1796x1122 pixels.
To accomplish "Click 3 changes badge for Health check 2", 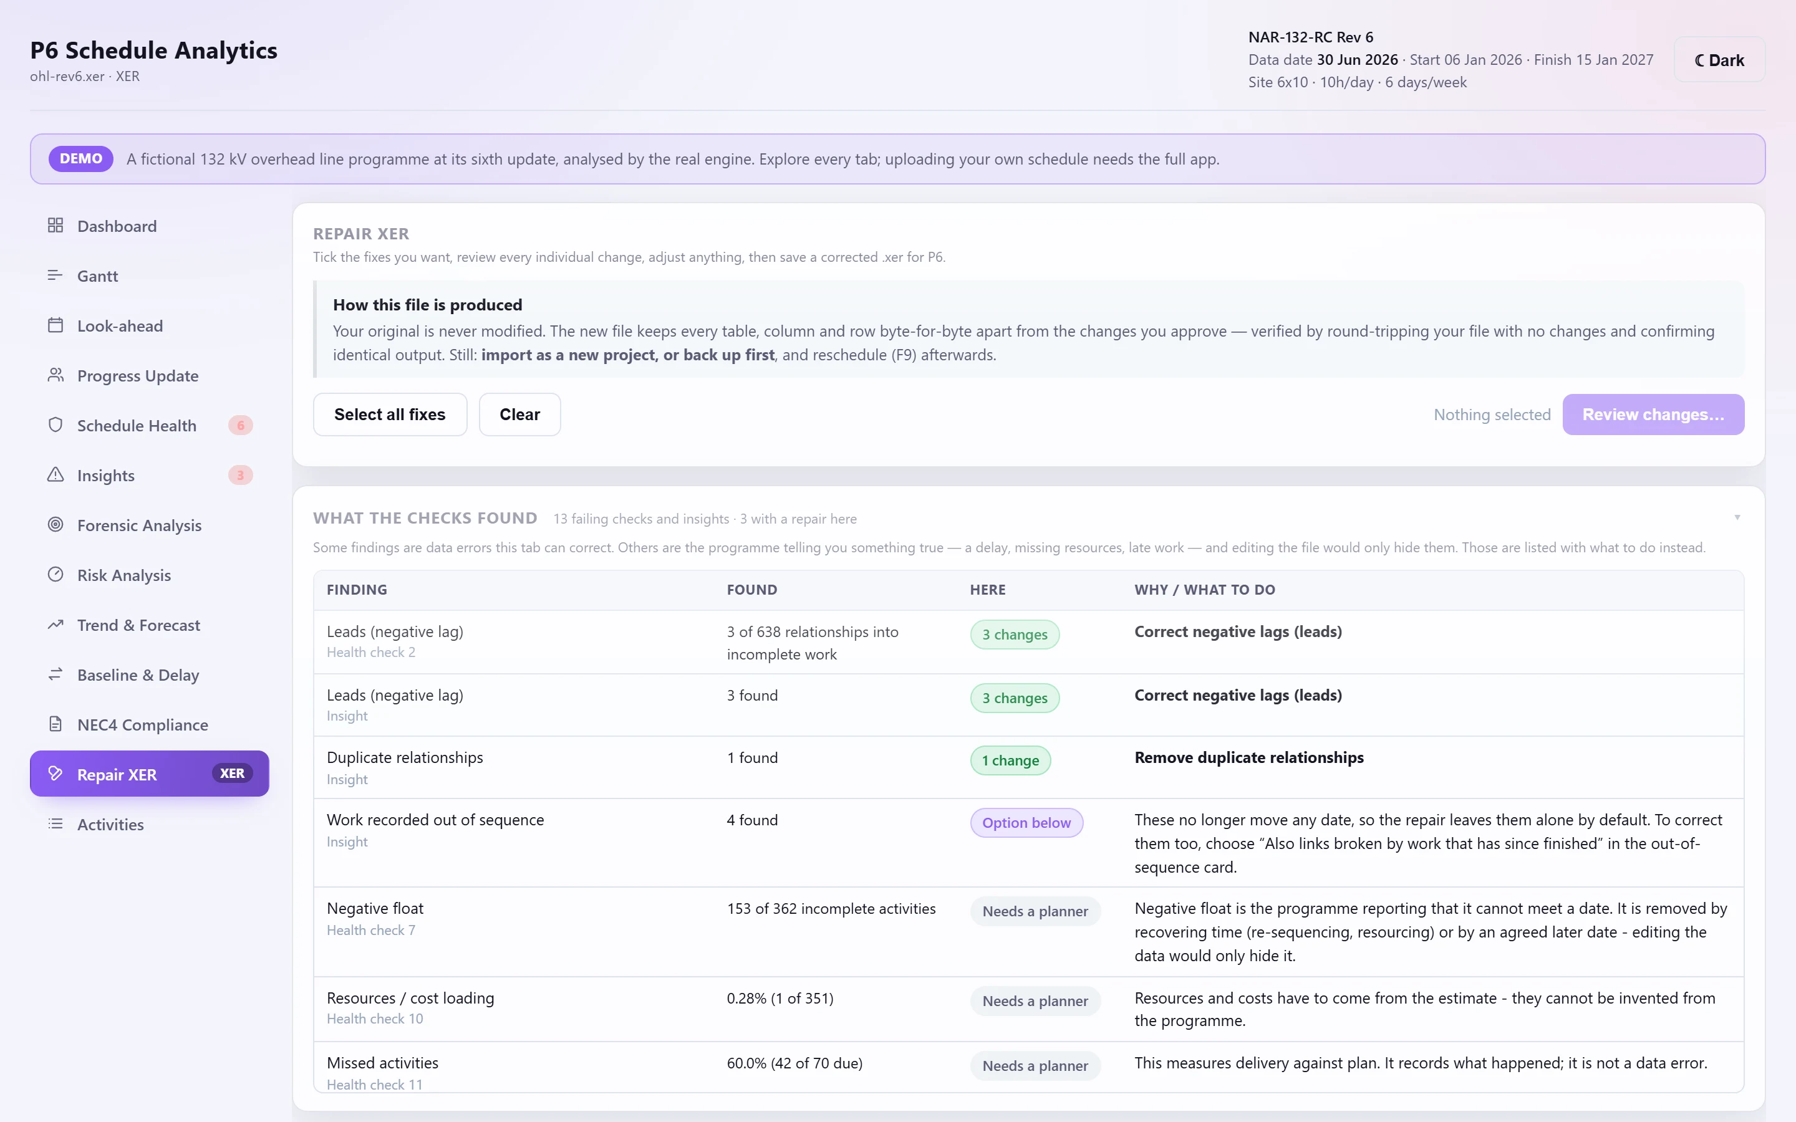I will [x=1015, y=635].
